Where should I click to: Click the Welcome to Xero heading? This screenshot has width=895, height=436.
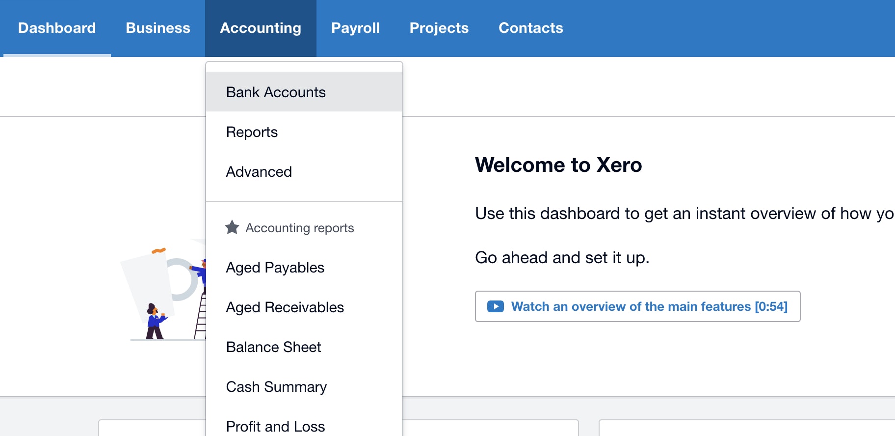(558, 165)
